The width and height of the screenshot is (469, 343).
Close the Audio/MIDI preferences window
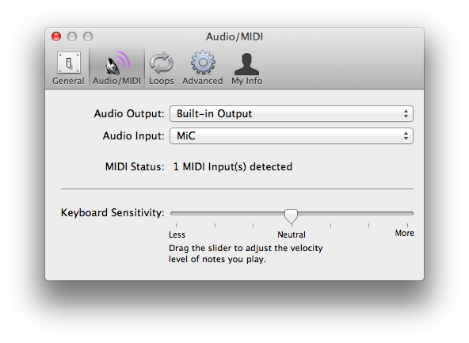click(x=56, y=36)
